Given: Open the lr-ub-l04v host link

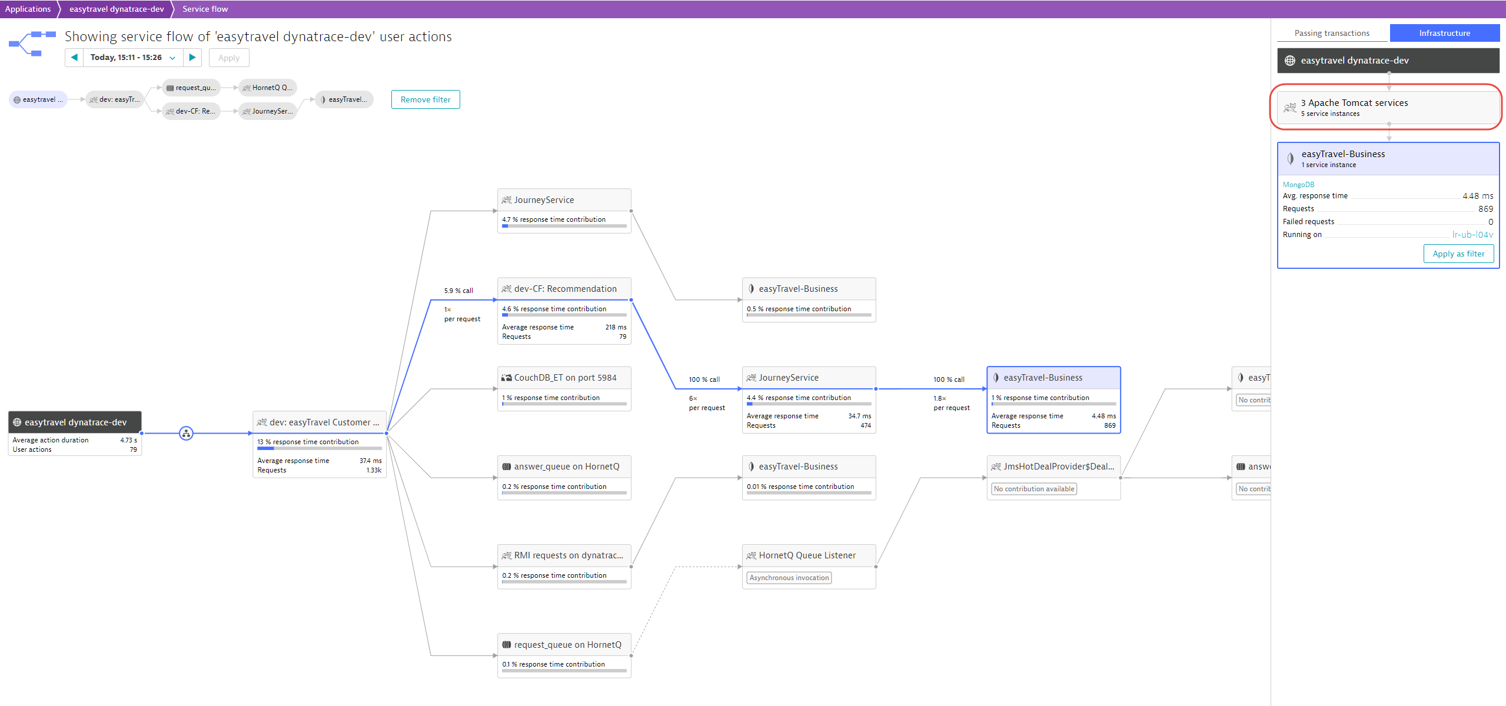Looking at the screenshot, I should tap(1472, 234).
